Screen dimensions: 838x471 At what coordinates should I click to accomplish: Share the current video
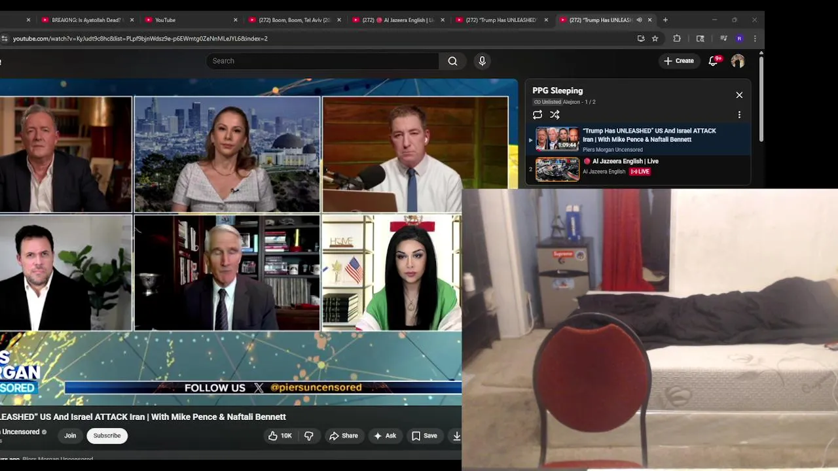(344, 436)
